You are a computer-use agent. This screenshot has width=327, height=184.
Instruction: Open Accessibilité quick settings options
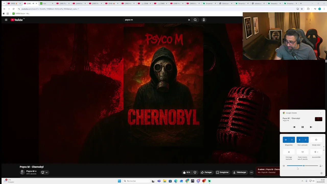[316, 152]
